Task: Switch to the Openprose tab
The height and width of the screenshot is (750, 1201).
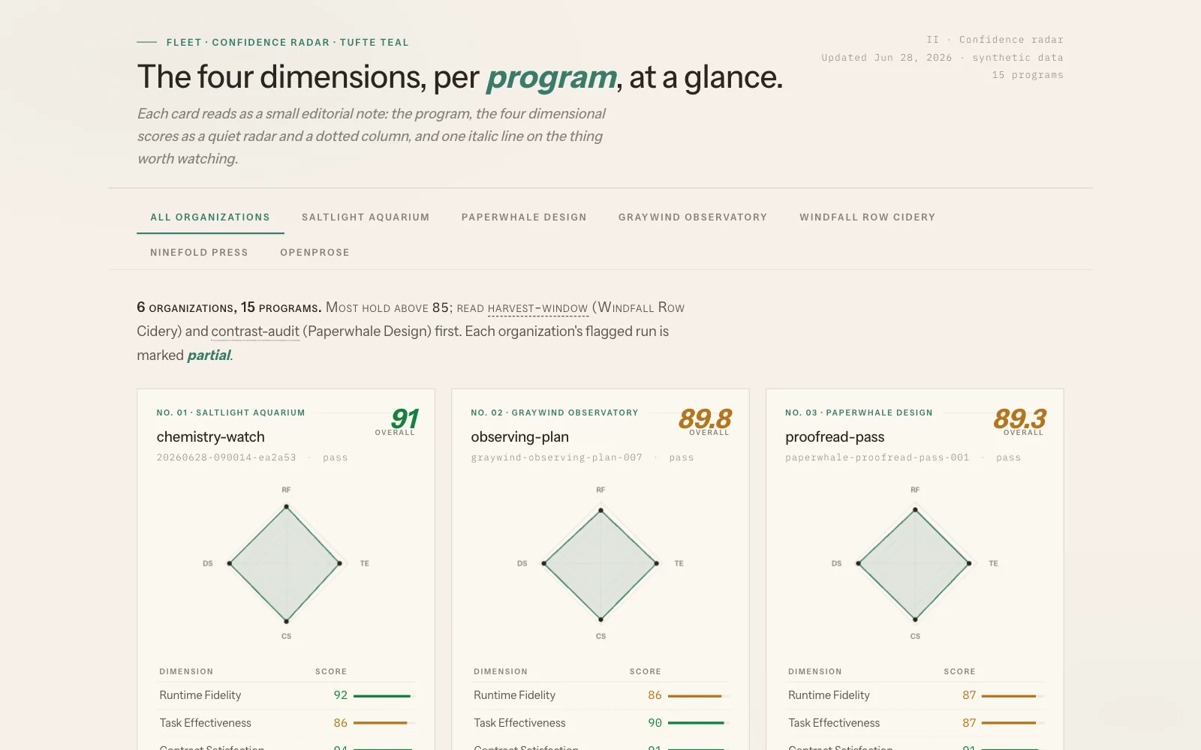Action: coord(315,253)
